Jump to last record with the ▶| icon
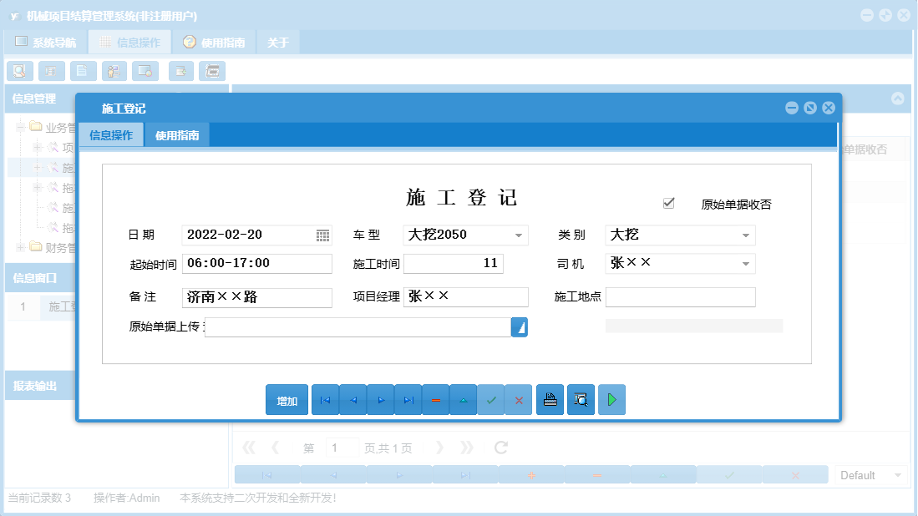This screenshot has width=918, height=516. 408,399
